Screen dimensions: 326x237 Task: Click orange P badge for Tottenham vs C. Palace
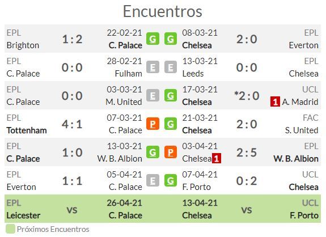[153, 124]
